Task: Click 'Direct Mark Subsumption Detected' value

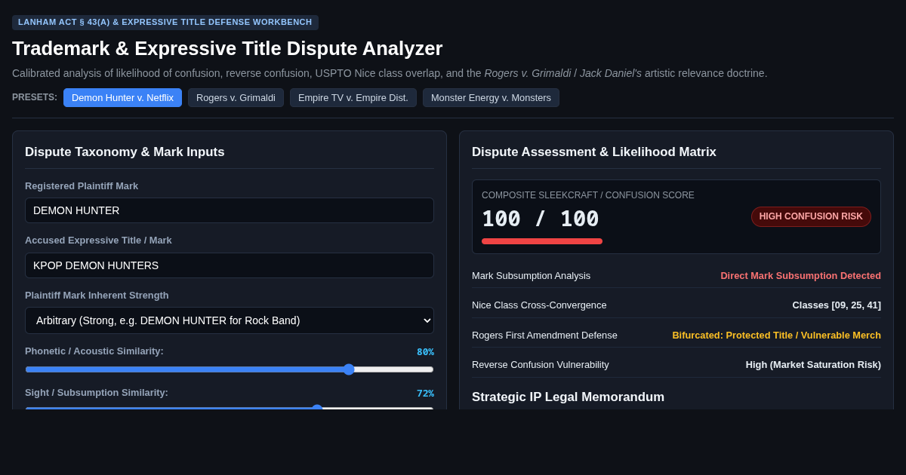Action: 800,276
